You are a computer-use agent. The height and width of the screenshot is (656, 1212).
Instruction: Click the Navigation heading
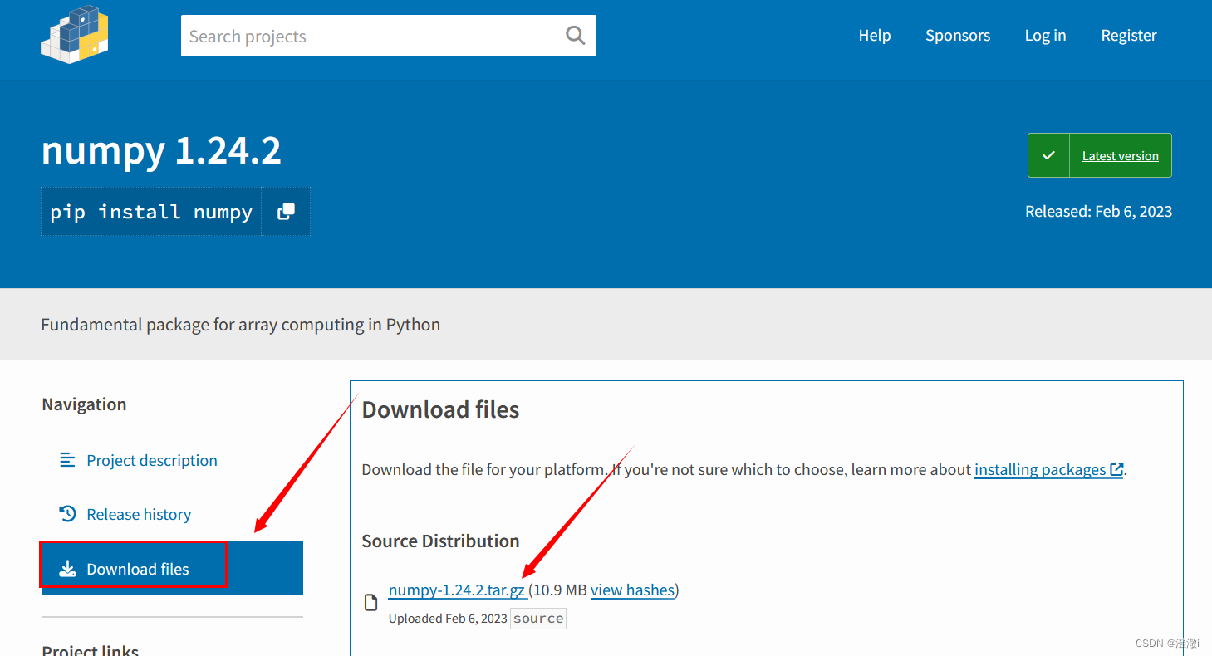tap(84, 404)
